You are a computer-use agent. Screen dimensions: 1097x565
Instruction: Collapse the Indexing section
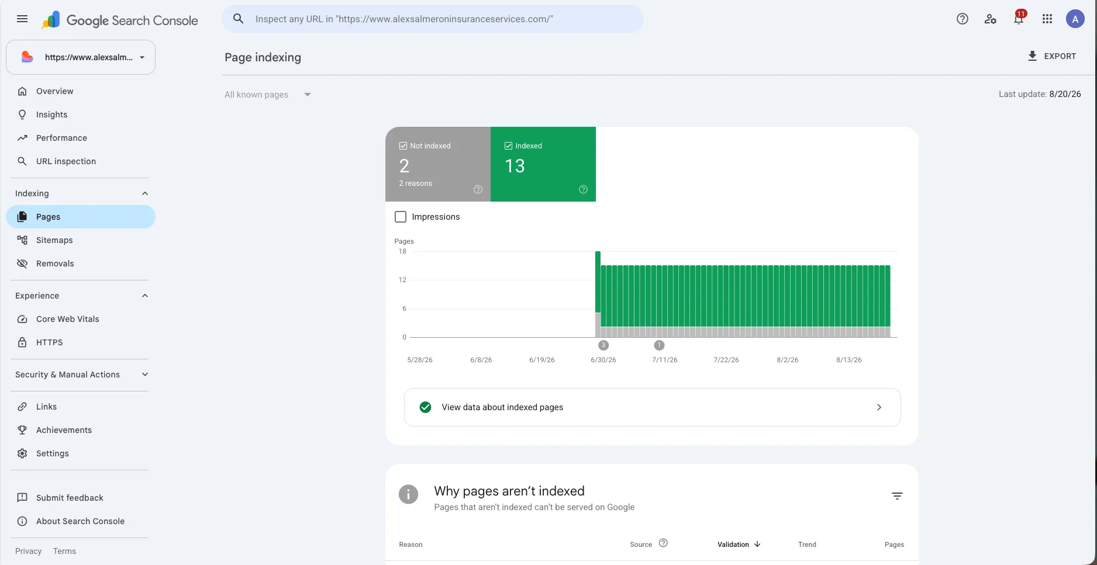145,193
